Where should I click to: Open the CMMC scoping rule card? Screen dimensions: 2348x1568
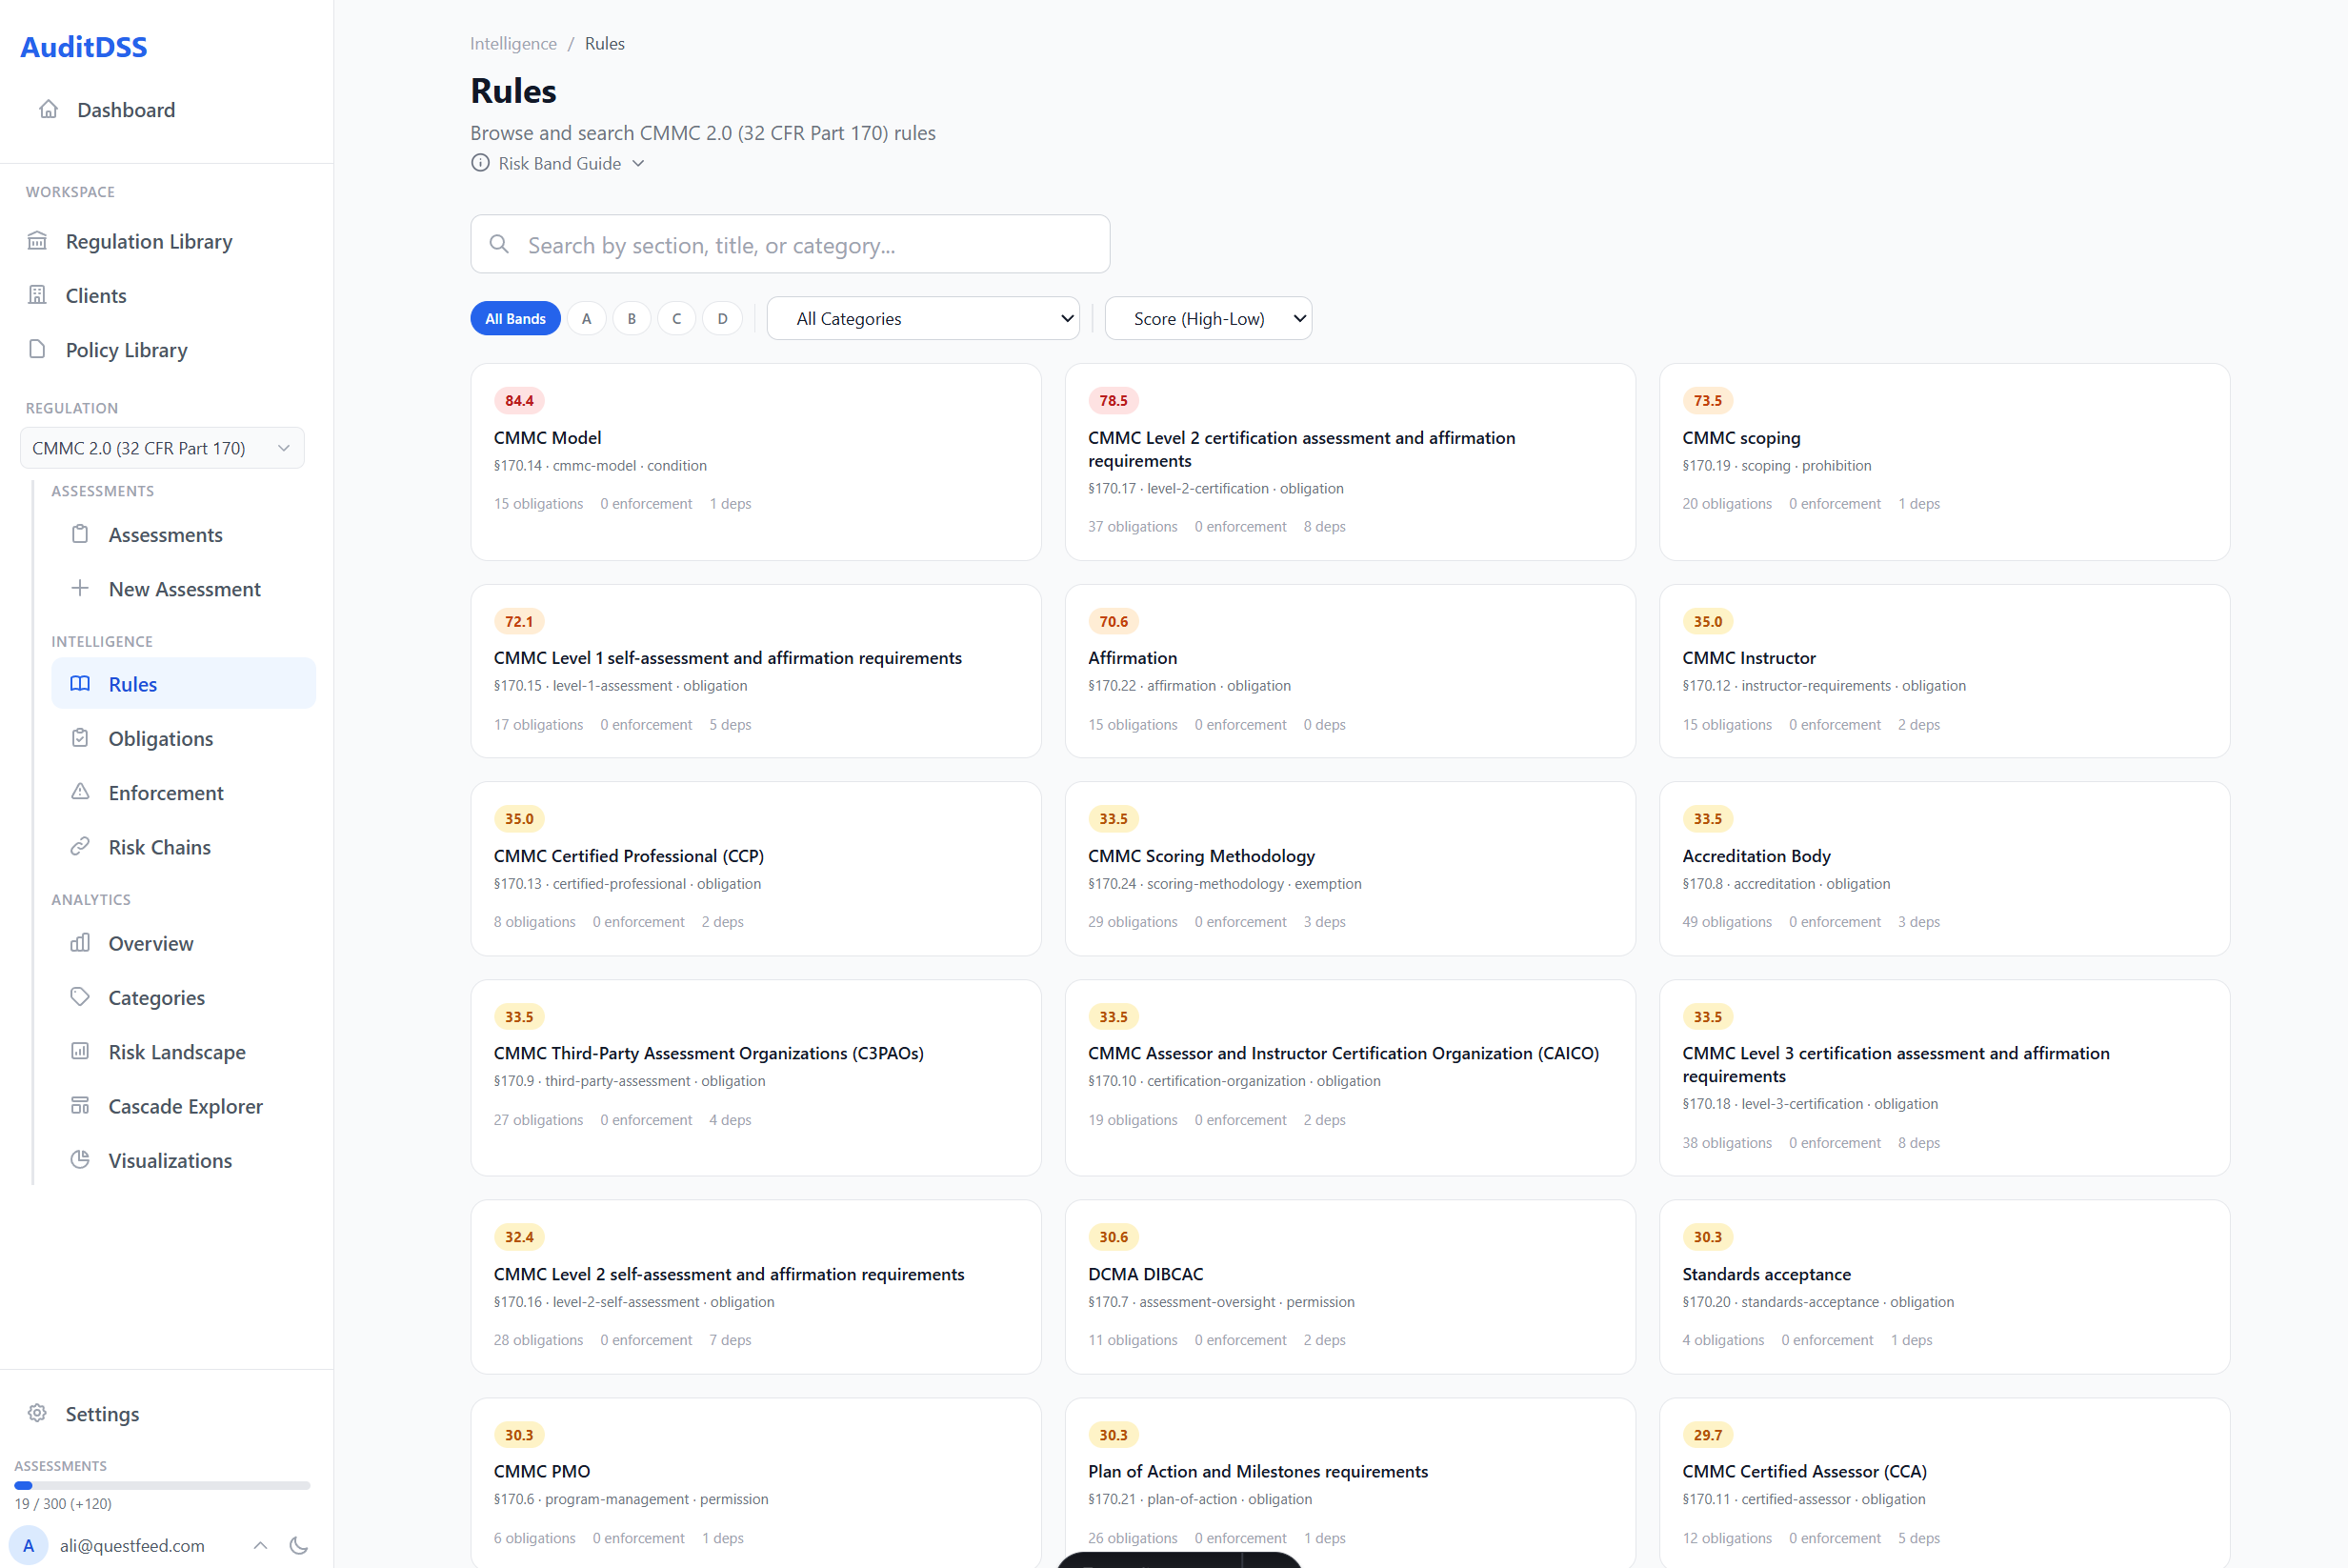[1944, 462]
